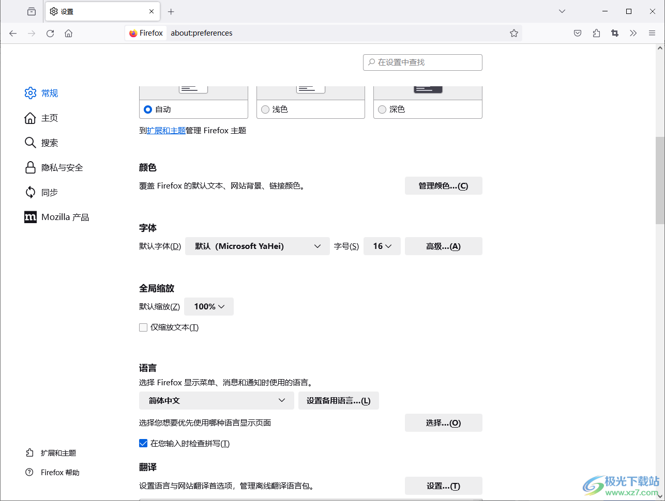Open the extensions puzzle icon
This screenshot has width=665, height=501.
(x=596, y=33)
